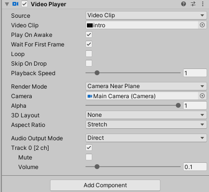
Task: Open the Video Player three-dot menu
Action: click(x=203, y=4)
